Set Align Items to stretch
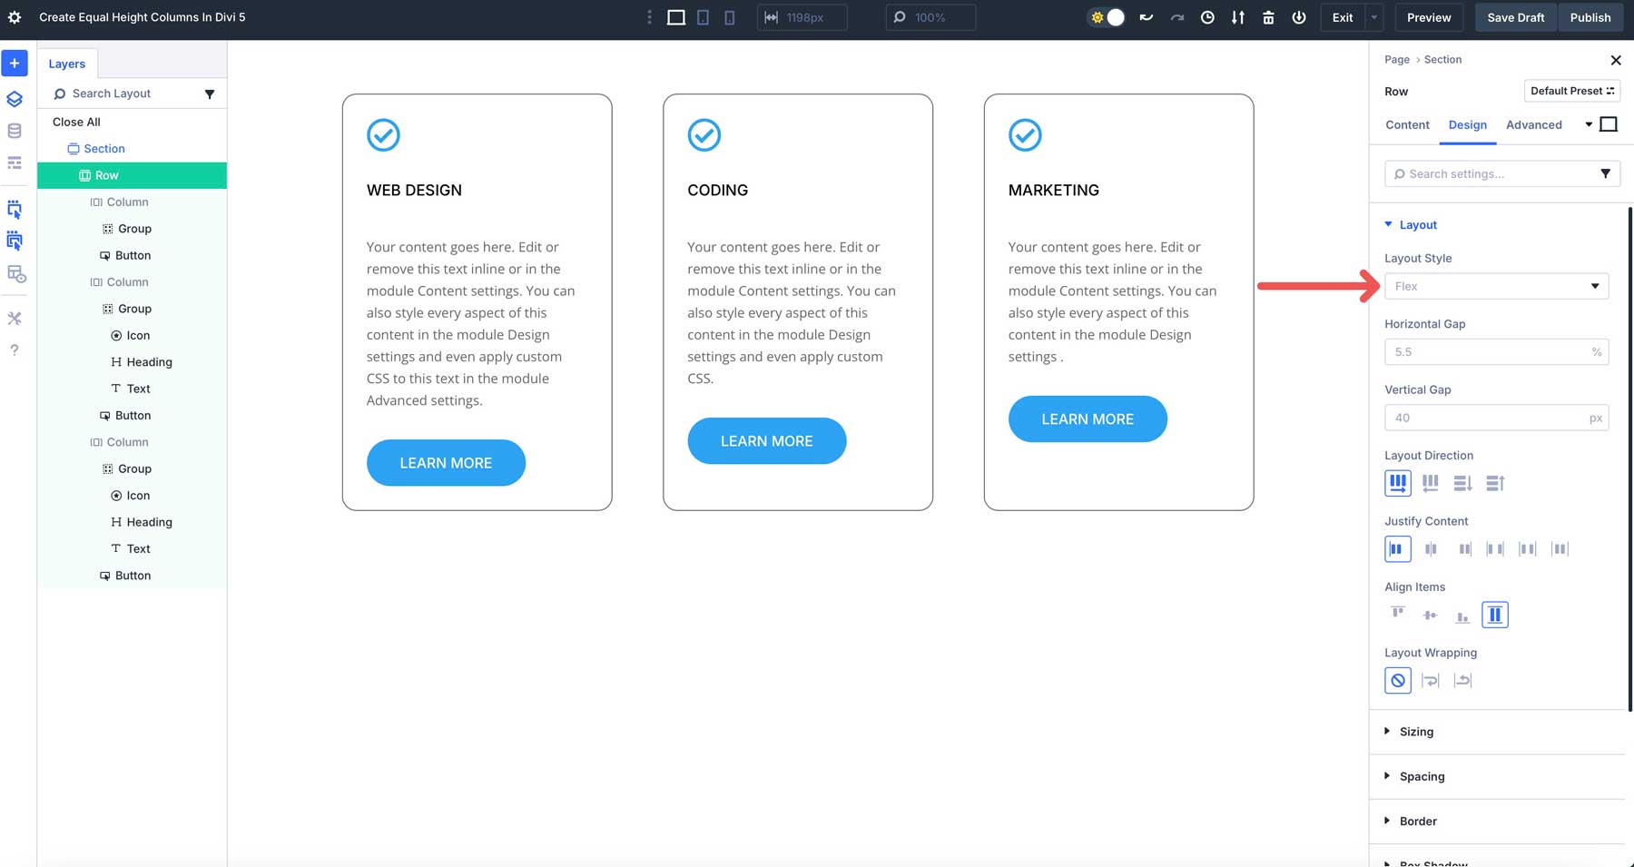The image size is (1634, 867). click(x=1495, y=616)
